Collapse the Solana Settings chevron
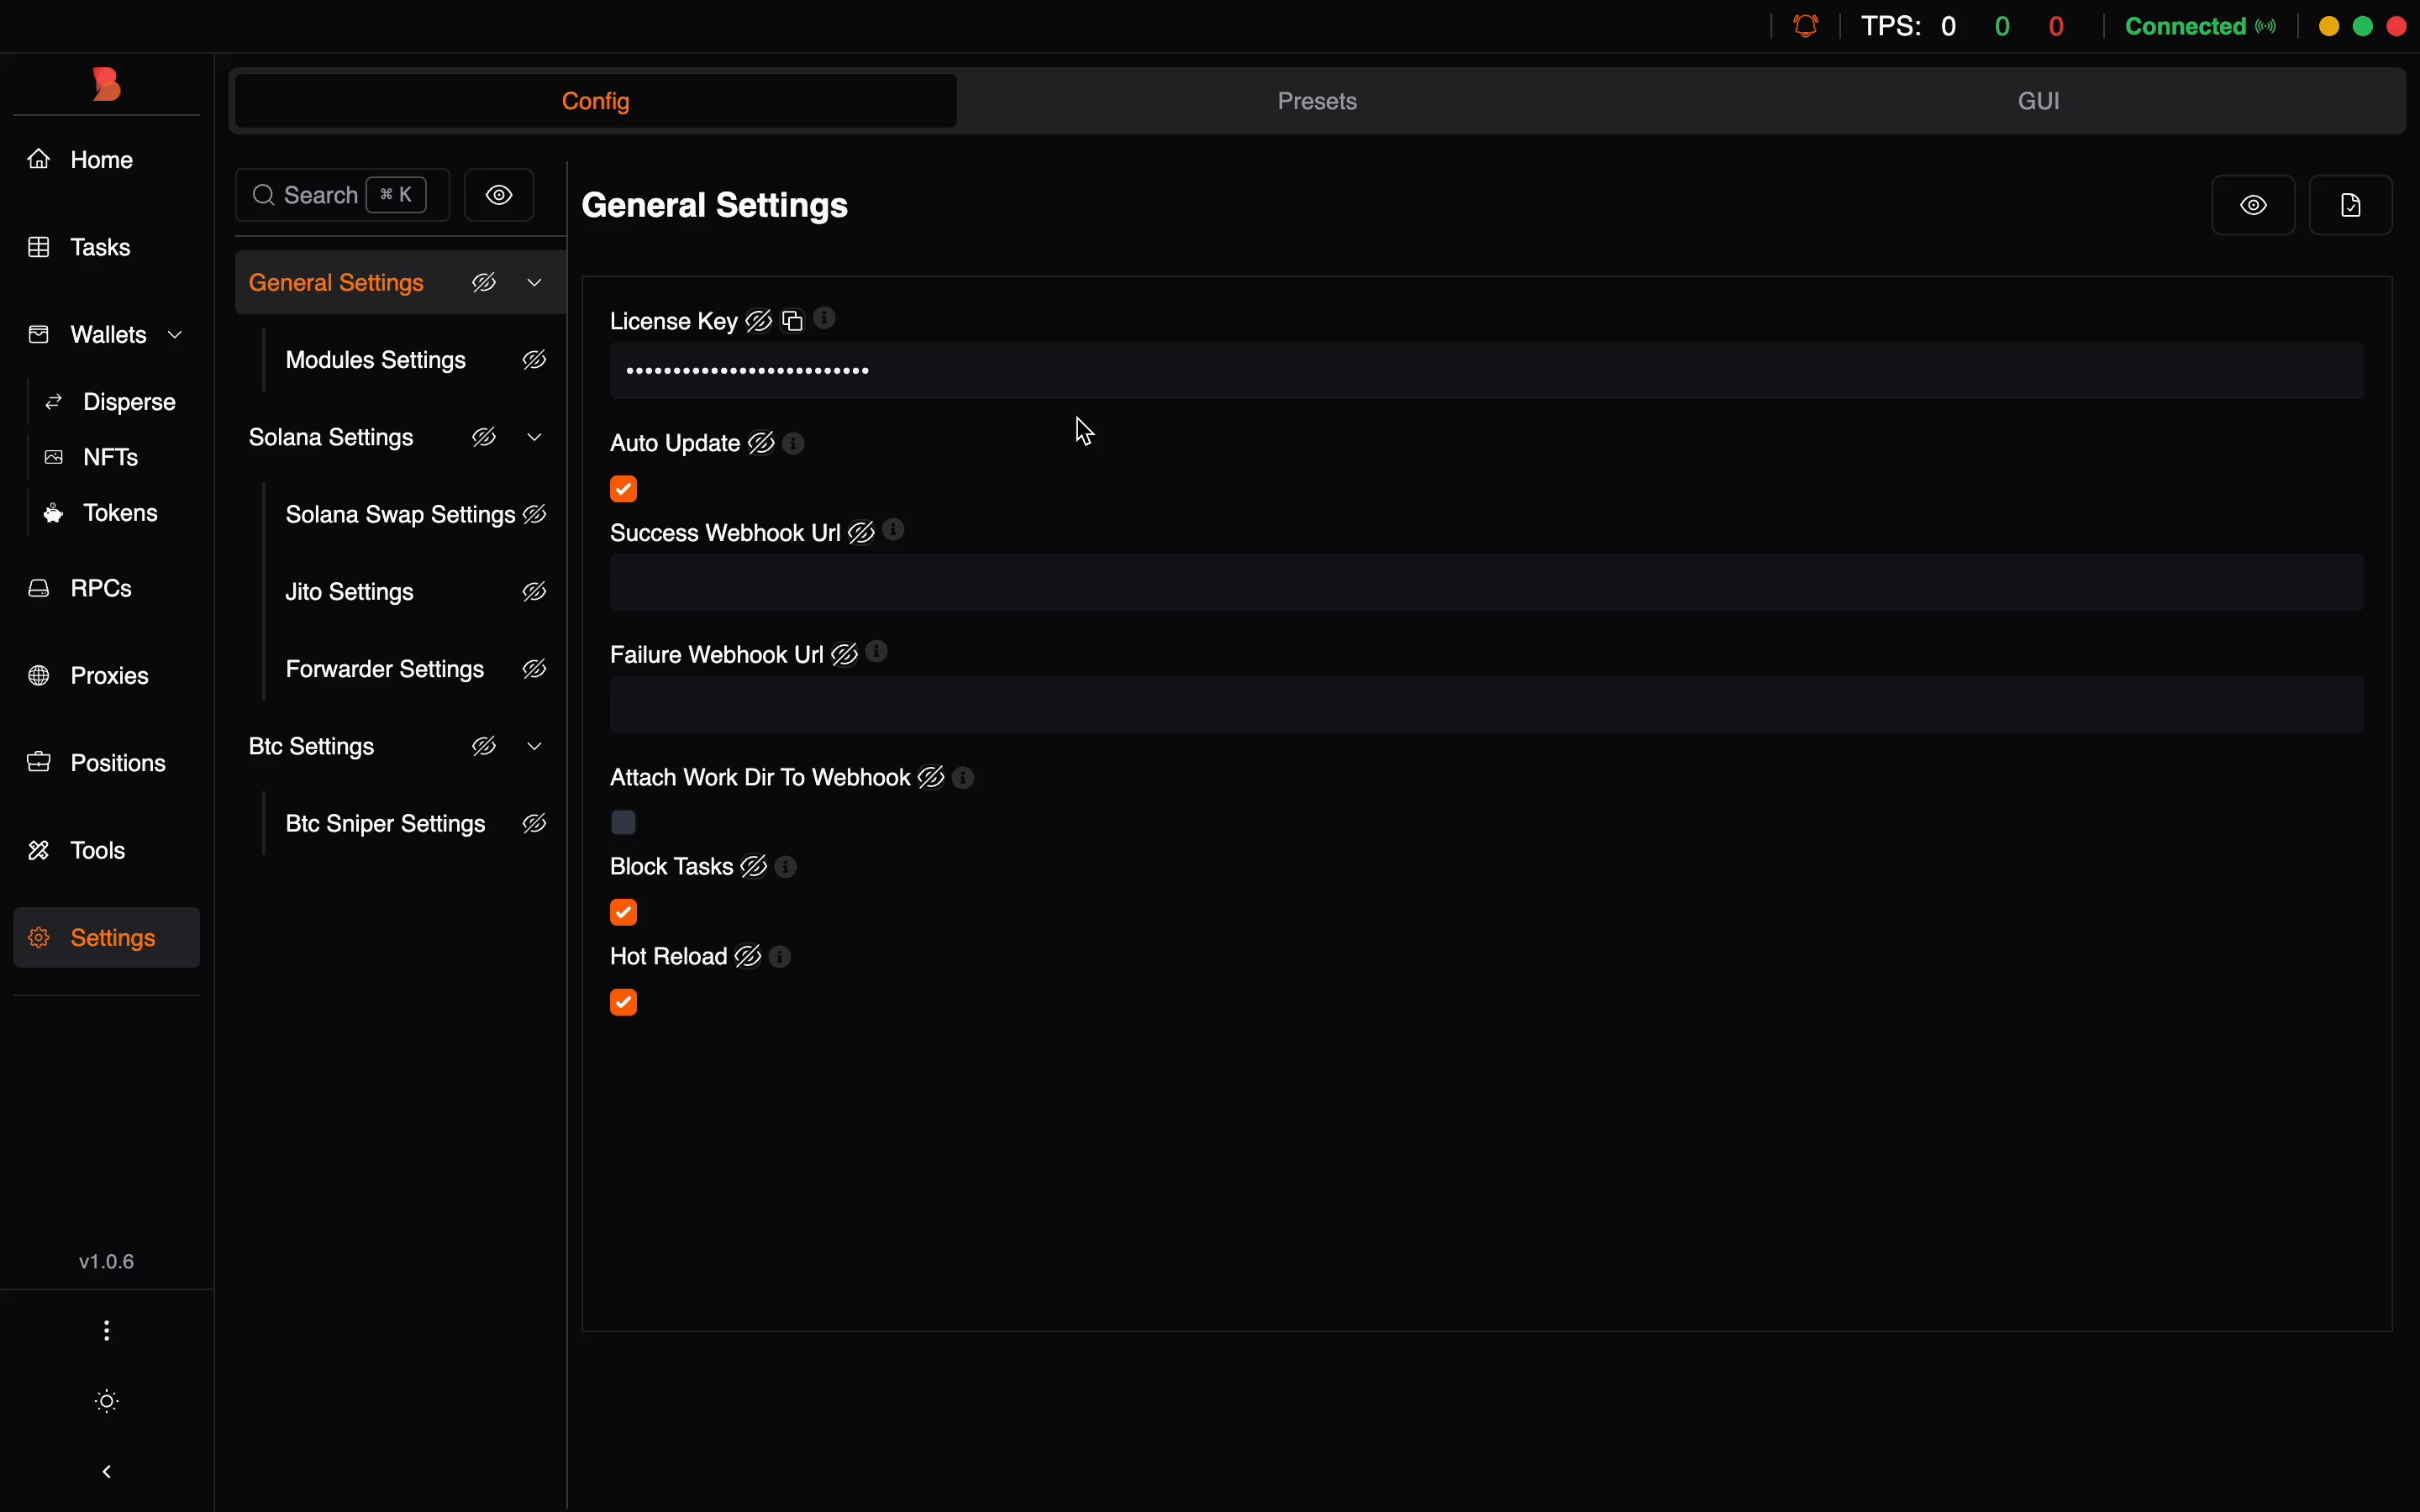2420x1512 pixels. pyautogui.click(x=535, y=437)
